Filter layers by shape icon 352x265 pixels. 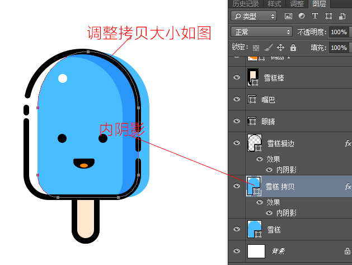(x=328, y=16)
